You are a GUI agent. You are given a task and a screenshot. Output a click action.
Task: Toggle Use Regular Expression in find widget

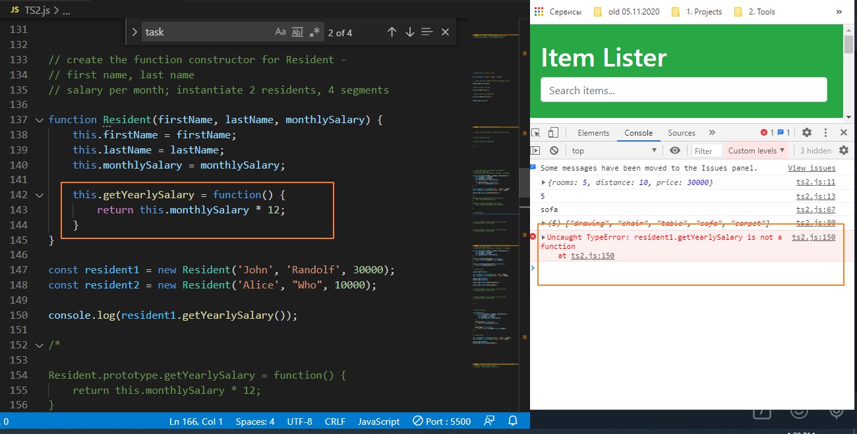(x=314, y=32)
